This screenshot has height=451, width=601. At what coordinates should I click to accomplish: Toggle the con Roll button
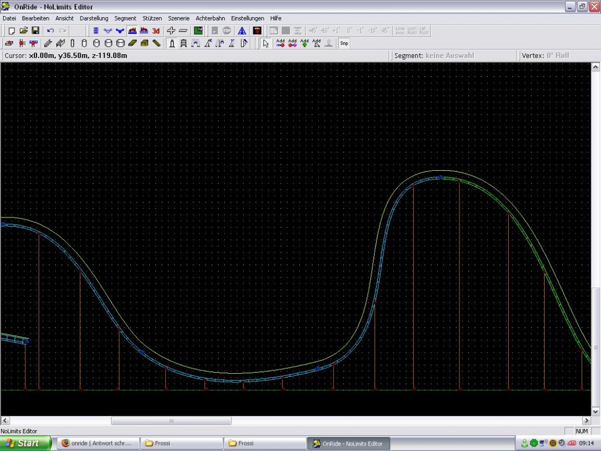tap(412, 31)
